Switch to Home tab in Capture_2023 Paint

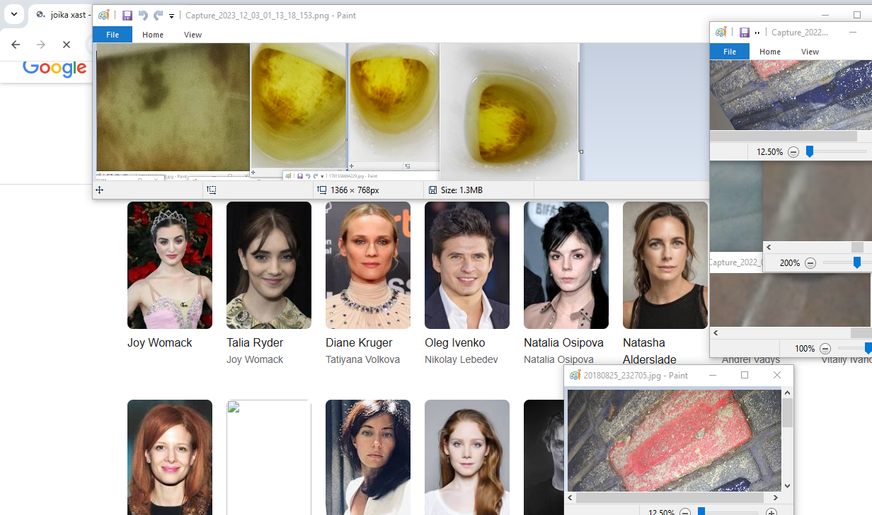(x=152, y=35)
